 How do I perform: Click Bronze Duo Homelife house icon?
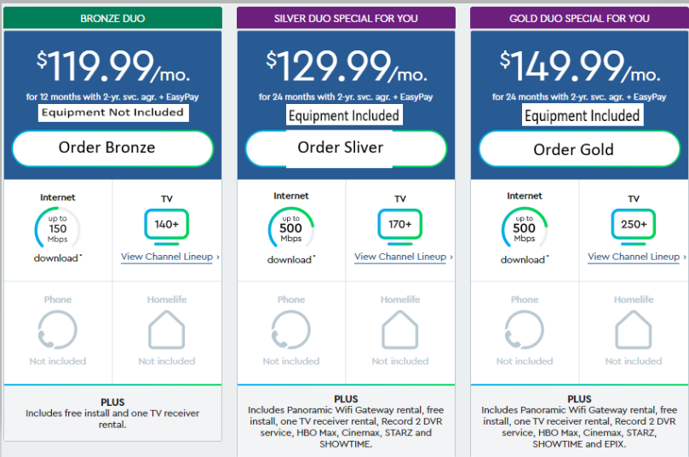point(167,330)
